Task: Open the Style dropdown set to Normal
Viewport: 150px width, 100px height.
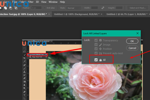Action: [73, 8]
